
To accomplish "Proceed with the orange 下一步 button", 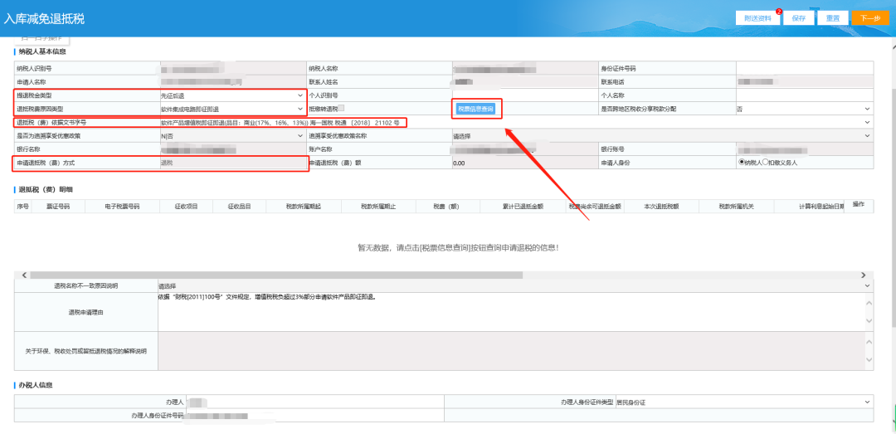I will pyautogui.click(x=870, y=17).
